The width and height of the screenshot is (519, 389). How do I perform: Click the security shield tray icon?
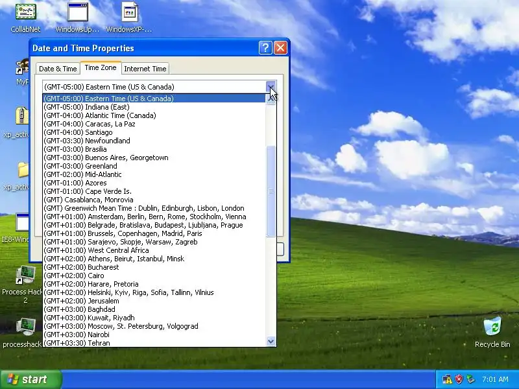[459, 379]
